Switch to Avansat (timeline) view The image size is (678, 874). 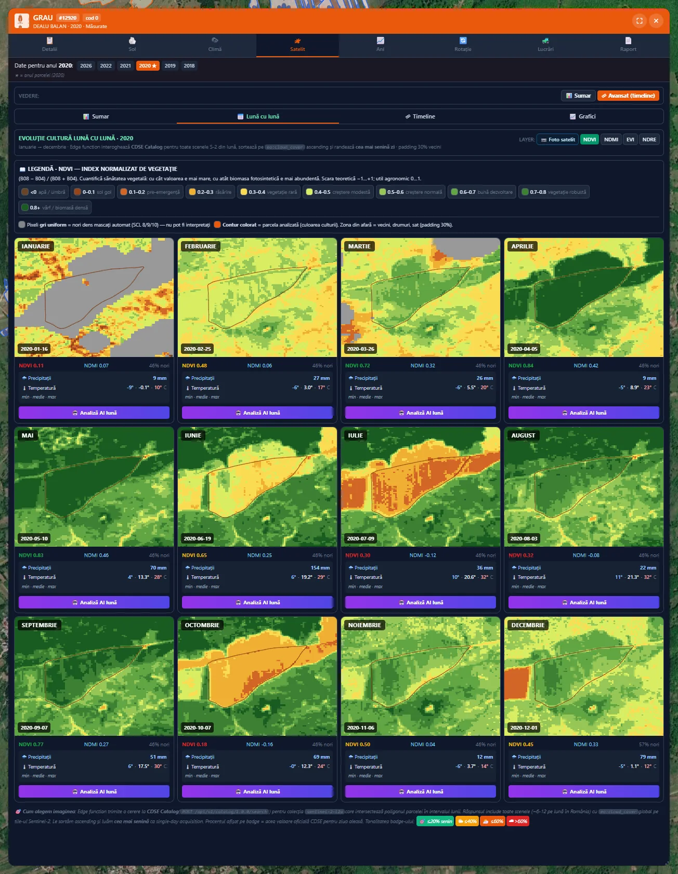(628, 96)
